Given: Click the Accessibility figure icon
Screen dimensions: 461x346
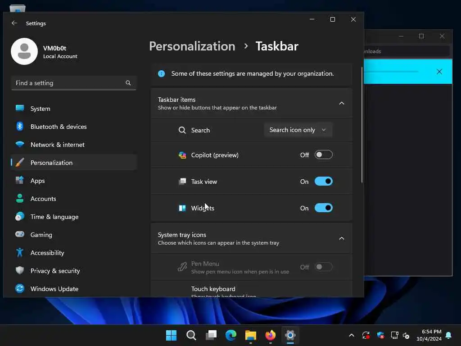Looking at the screenshot, I should click(x=20, y=252).
